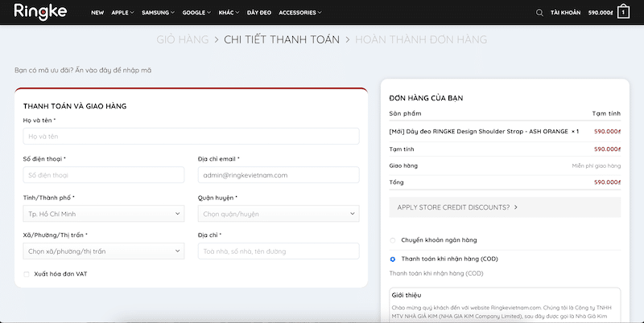Image resolution: width=644 pixels, height=323 pixels.
Task: Focus the Địa chỉ street address field
Action: 279,251
